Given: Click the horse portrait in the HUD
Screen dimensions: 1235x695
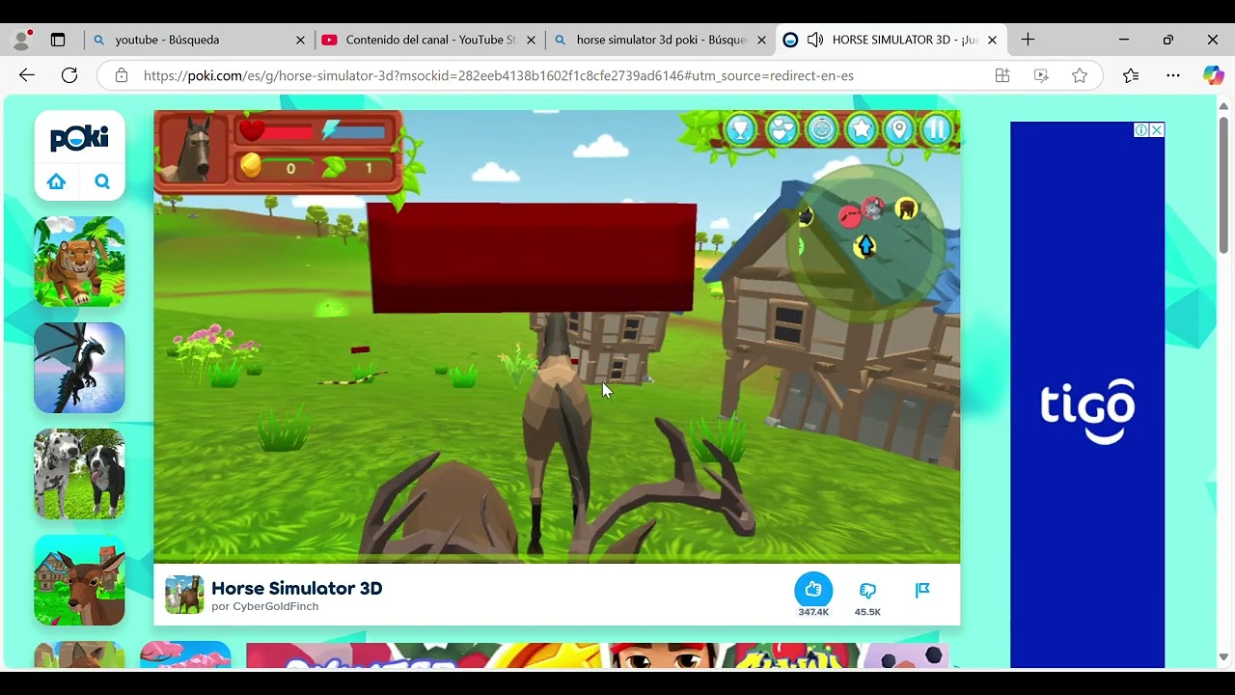Looking at the screenshot, I should [x=193, y=149].
